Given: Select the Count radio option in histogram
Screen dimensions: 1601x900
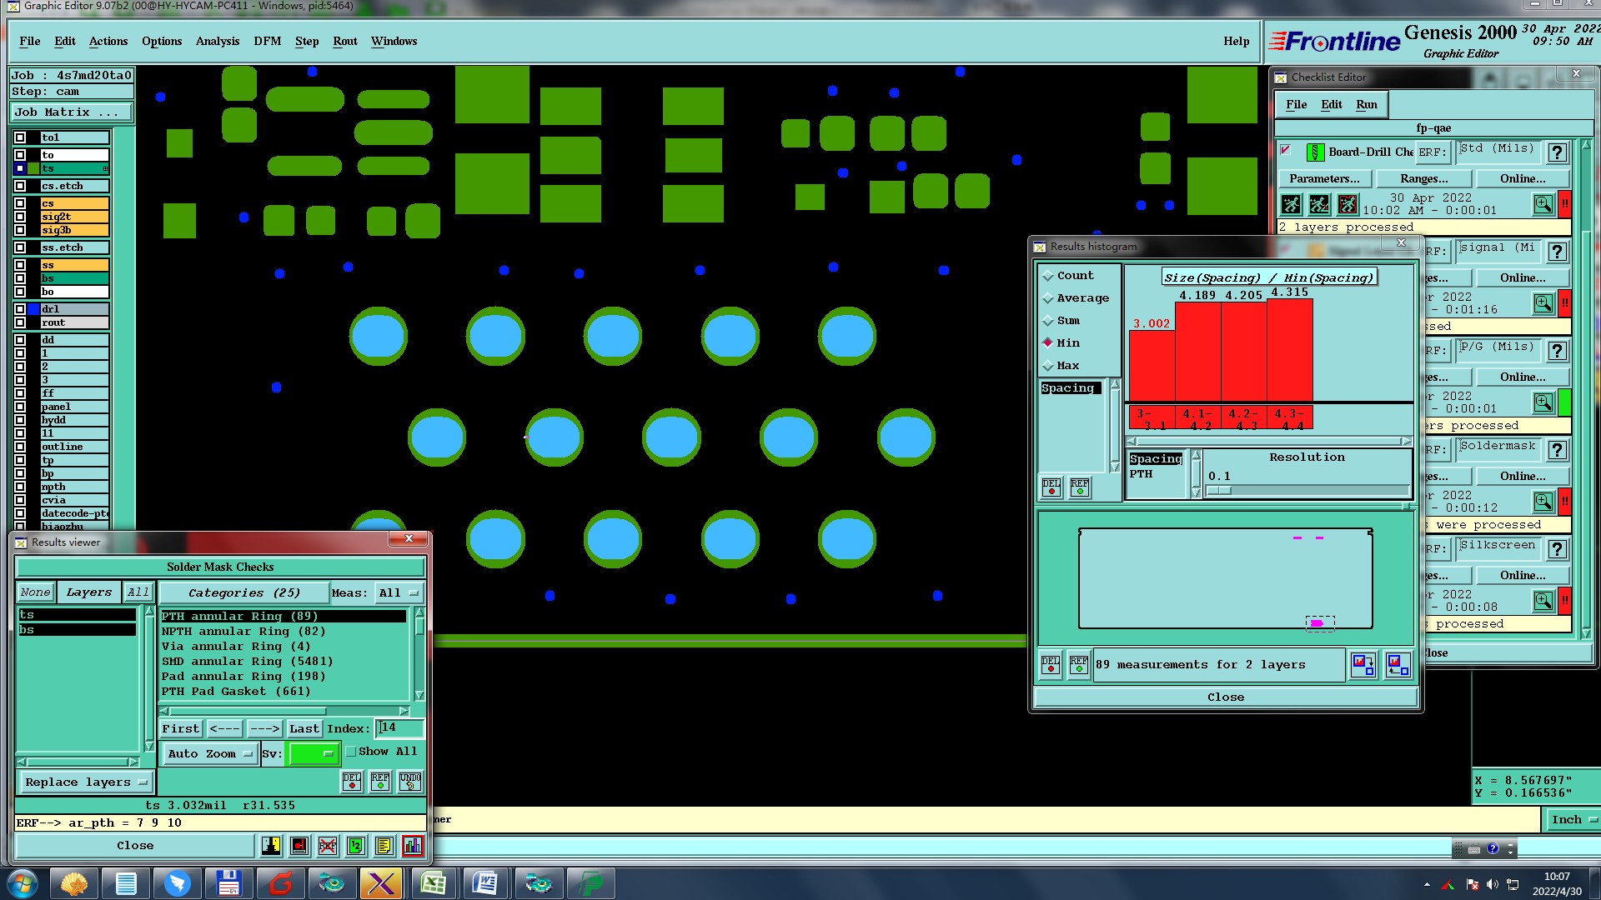Looking at the screenshot, I should (x=1048, y=276).
